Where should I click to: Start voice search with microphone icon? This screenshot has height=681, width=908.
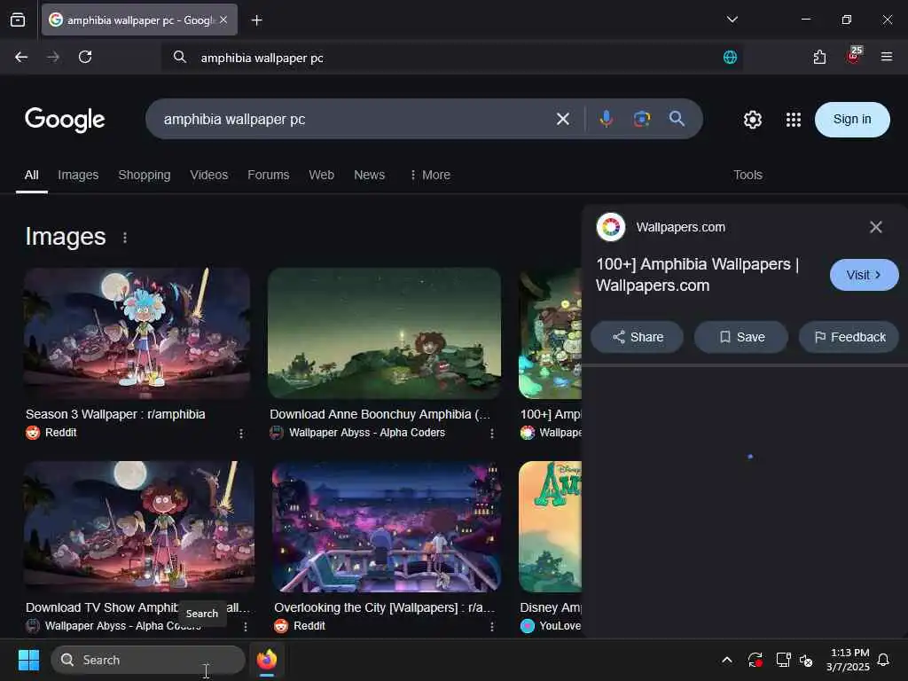click(x=606, y=119)
